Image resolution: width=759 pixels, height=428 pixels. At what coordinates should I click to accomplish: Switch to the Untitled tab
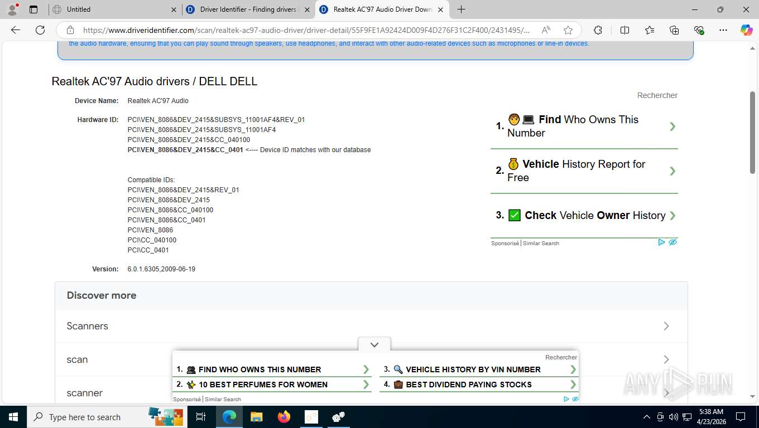114,9
